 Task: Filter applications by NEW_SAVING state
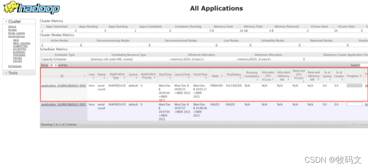click(x=22, y=43)
